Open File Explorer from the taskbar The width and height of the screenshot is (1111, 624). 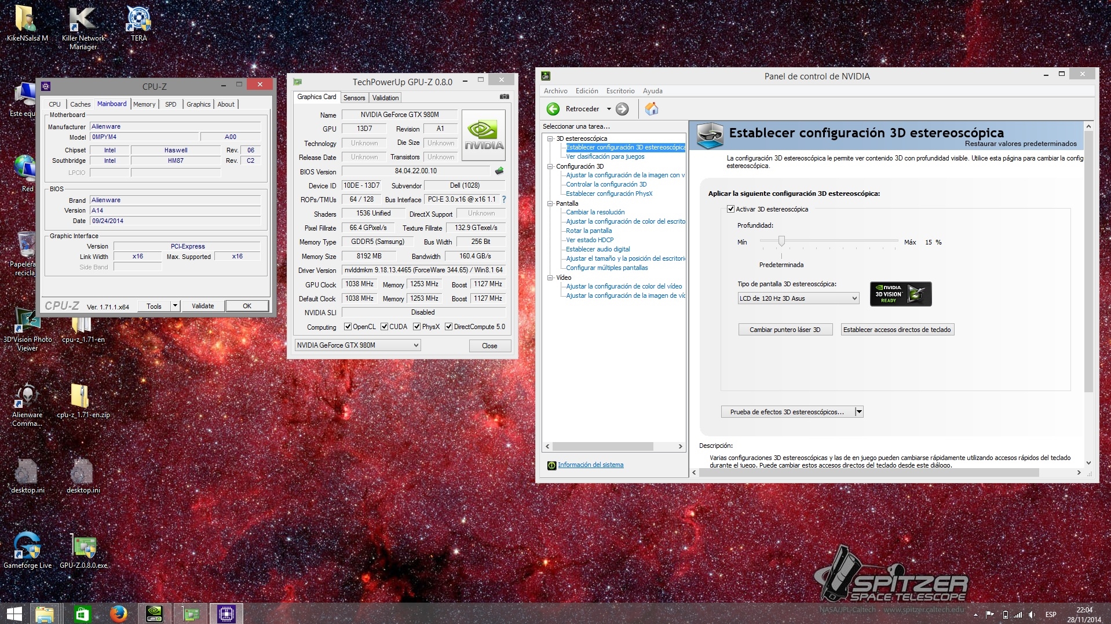(45, 614)
